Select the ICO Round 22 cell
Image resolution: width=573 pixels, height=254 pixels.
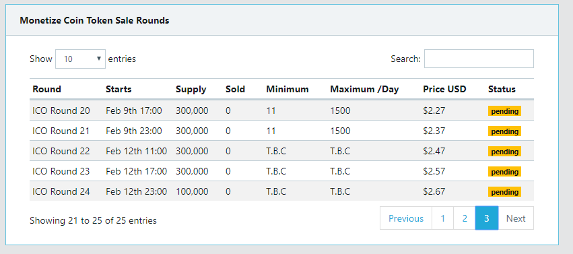61,151
